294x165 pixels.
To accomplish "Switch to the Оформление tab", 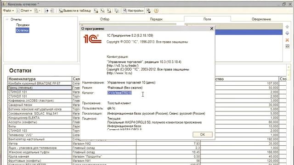I will [x=261, y=19].
